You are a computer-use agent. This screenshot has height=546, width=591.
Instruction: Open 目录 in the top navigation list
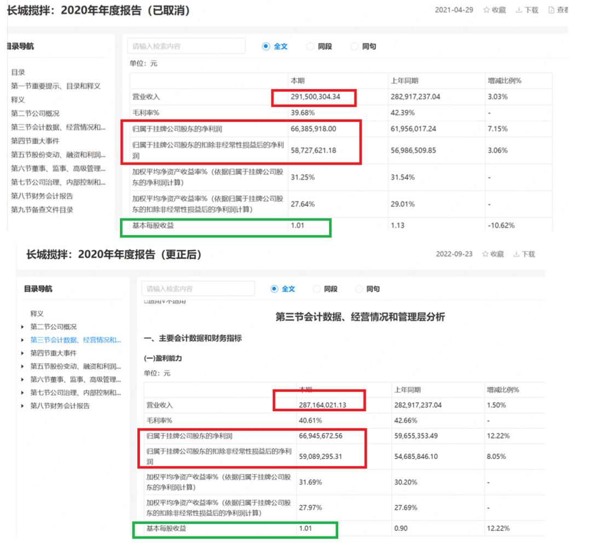(x=18, y=72)
